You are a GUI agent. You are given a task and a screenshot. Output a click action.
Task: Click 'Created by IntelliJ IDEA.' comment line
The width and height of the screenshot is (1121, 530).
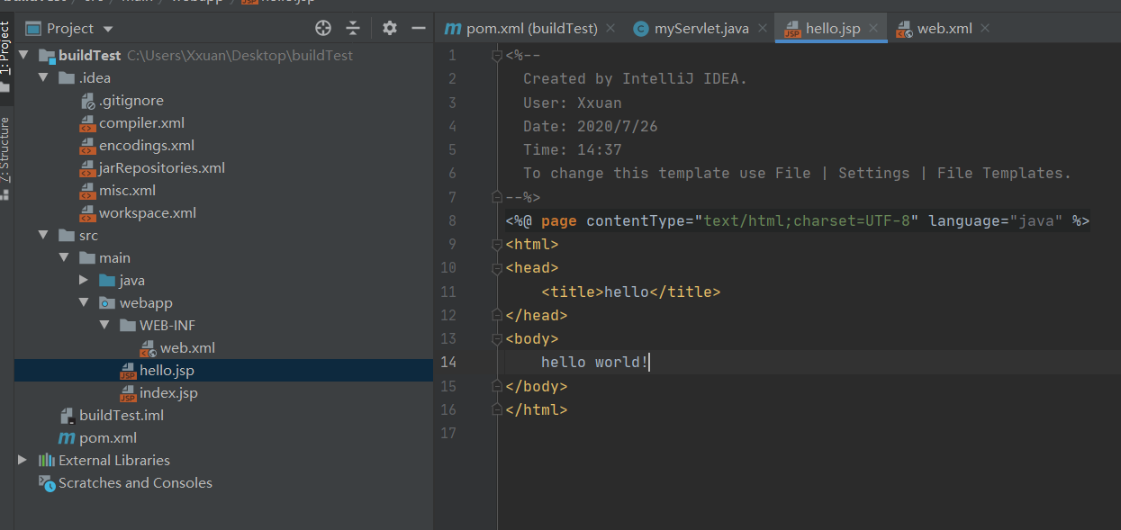(635, 79)
